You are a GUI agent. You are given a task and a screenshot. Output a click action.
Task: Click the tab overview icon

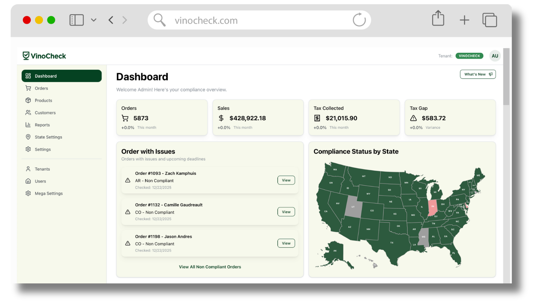[x=490, y=20]
